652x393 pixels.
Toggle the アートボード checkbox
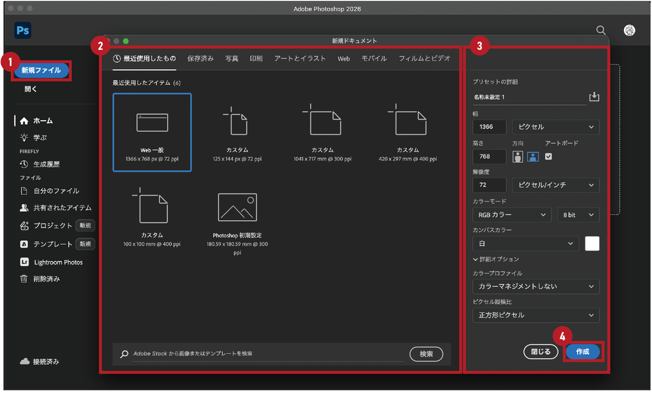point(548,156)
